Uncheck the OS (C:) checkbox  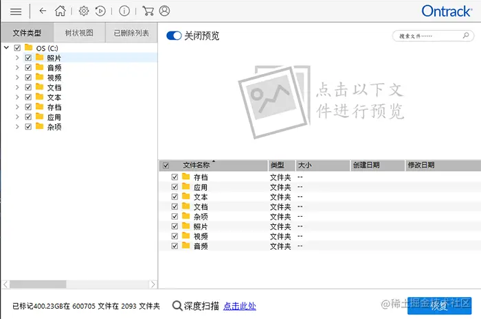[17, 48]
